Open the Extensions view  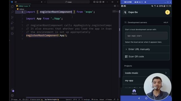click(x=12, y=28)
